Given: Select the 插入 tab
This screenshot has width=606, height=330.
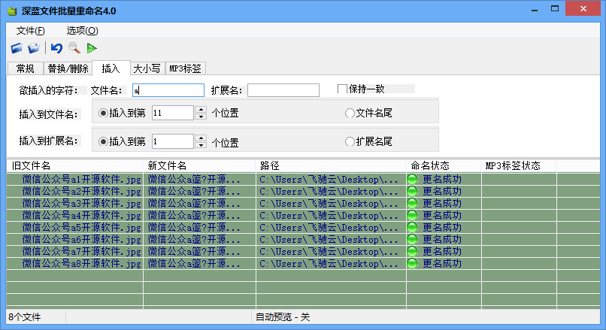Looking at the screenshot, I should (x=111, y=68).
